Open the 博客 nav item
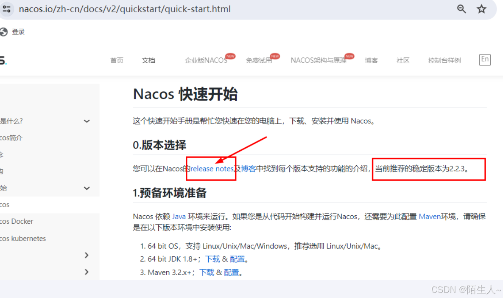 (372, 60)
